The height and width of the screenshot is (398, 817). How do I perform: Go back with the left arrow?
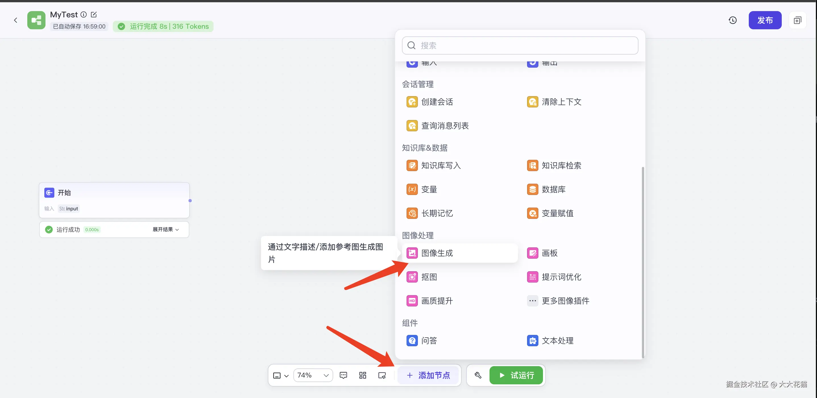16,20
